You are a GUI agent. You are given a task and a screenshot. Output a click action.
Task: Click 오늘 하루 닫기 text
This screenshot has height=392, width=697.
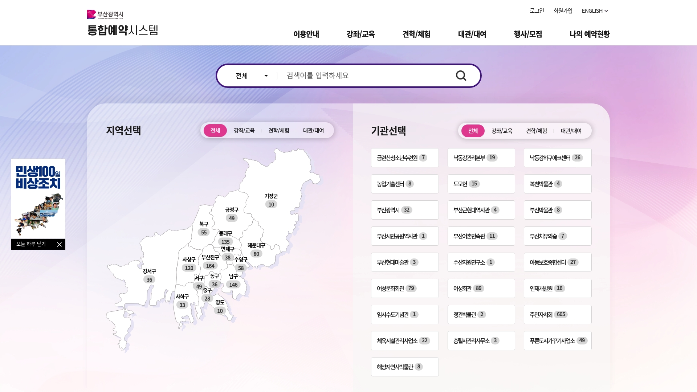click(x=31, y=244)
